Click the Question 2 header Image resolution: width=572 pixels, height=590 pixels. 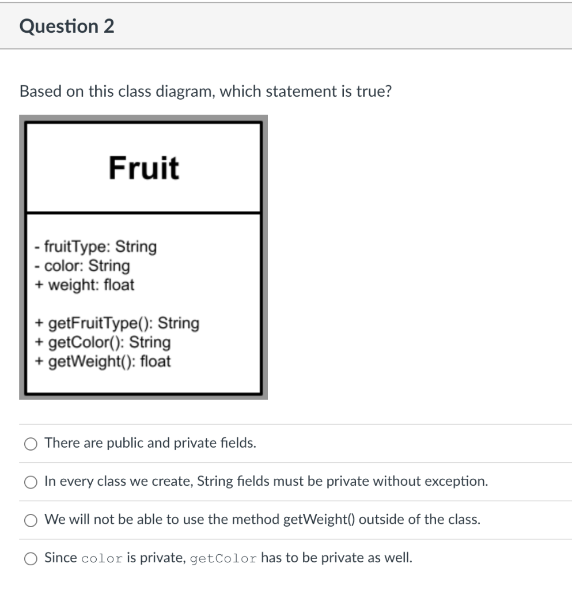(67, 25)
